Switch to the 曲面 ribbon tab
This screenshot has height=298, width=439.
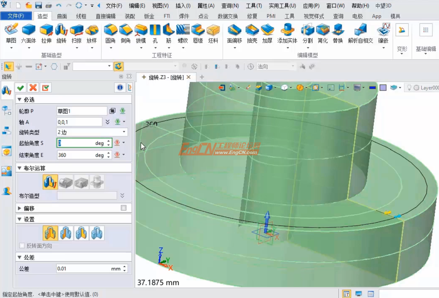click(x=62, y=16)
